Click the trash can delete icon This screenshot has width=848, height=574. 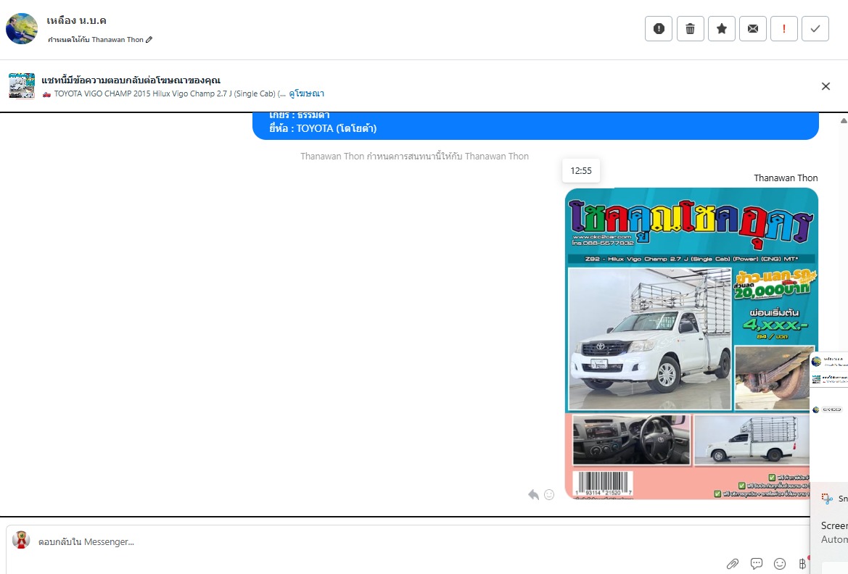(x=690, y=28)
